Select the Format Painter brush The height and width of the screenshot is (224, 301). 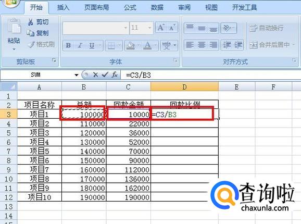point(31,44)
